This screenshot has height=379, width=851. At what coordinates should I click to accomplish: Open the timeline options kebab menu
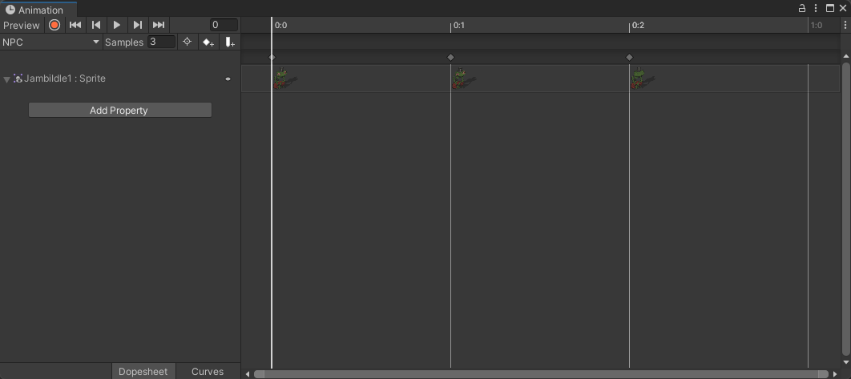(x=845, y=25)
